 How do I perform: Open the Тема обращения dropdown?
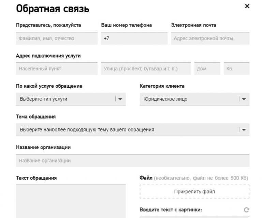tap(133, 129)
